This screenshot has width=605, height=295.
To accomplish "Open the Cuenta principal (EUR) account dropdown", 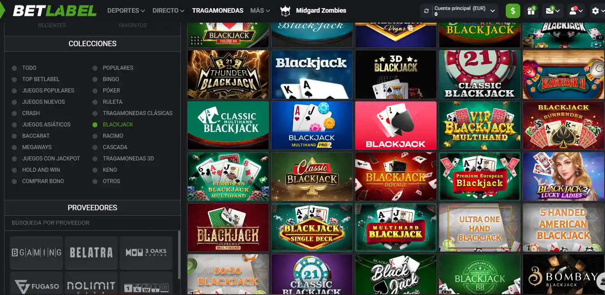I will (459, 10).
